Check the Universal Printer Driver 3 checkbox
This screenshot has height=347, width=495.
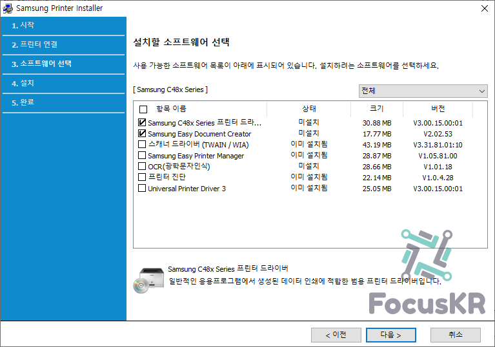point(142,188)
